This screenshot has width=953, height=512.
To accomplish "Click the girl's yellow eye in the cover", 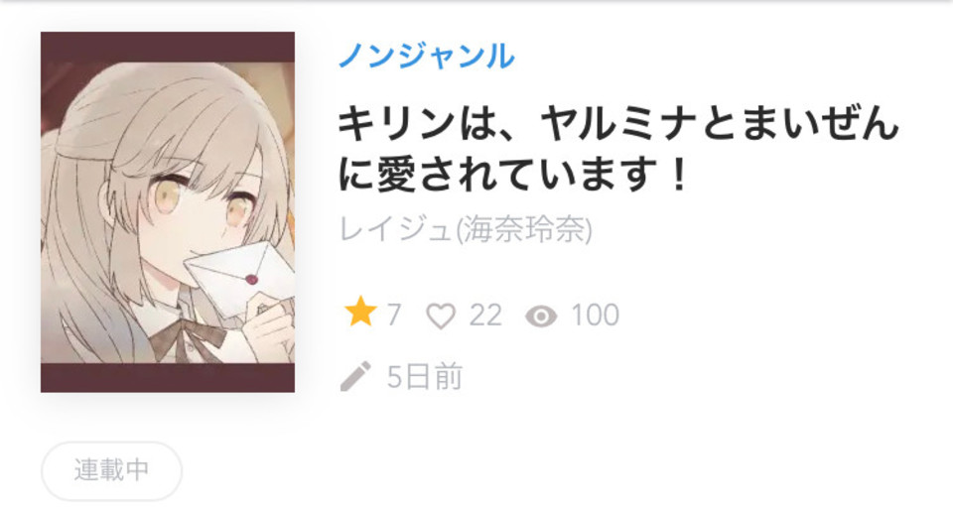I will click(x=167, y=194).
